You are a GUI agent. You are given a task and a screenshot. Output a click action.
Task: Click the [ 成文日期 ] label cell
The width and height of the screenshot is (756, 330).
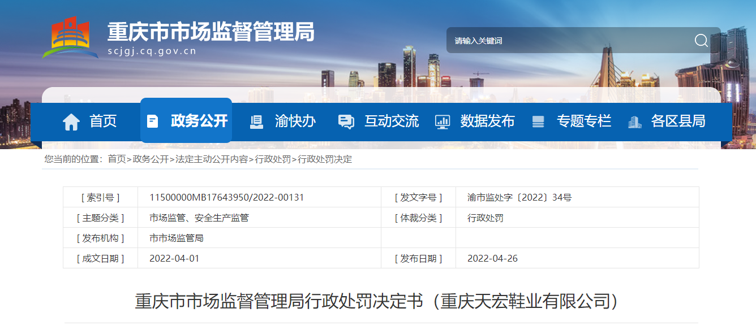tap(100, 258)
